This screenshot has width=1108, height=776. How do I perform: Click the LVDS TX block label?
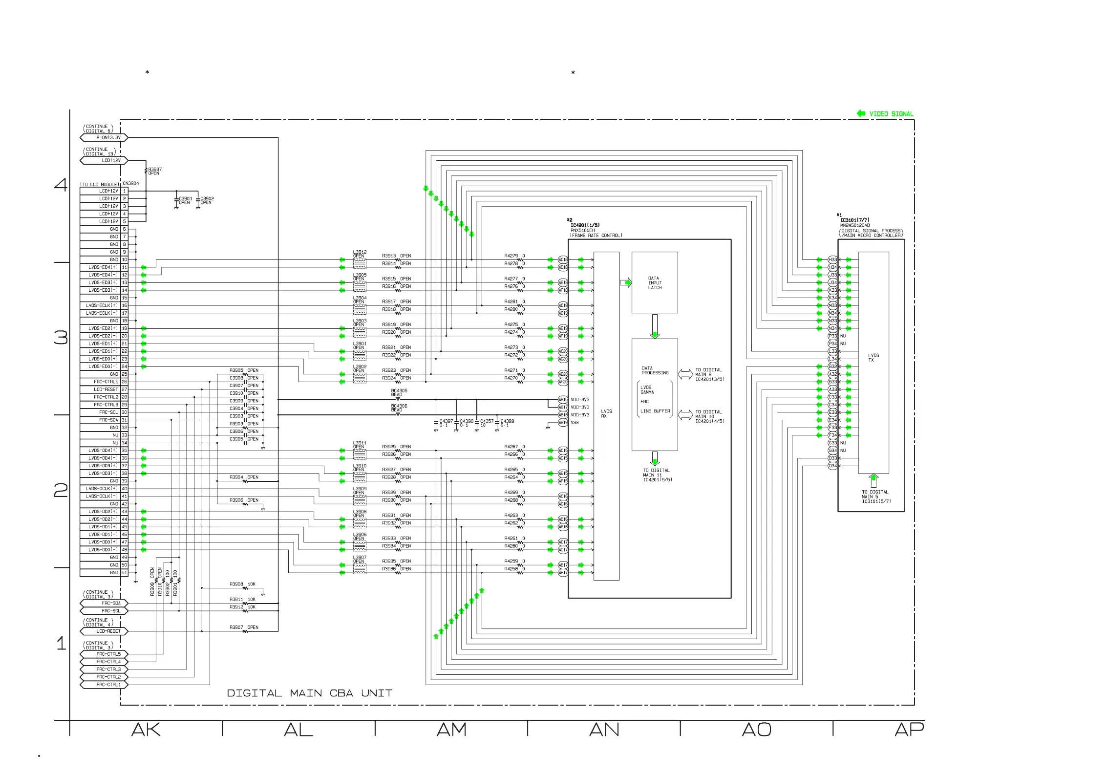[x=874, y=358]
